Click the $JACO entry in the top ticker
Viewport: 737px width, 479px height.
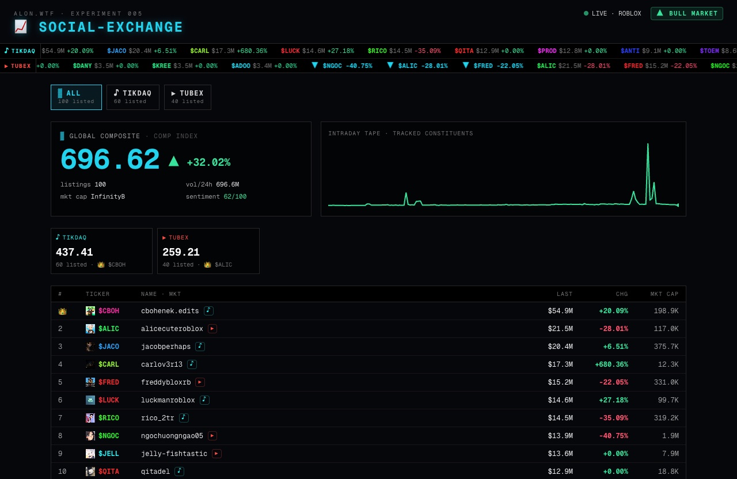click(142, 51)
